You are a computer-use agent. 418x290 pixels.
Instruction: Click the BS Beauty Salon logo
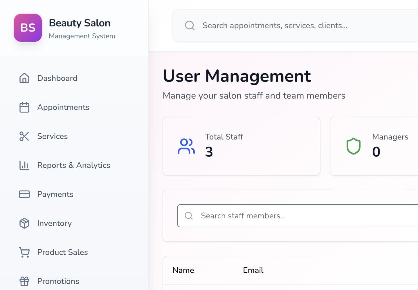(28, 28)
